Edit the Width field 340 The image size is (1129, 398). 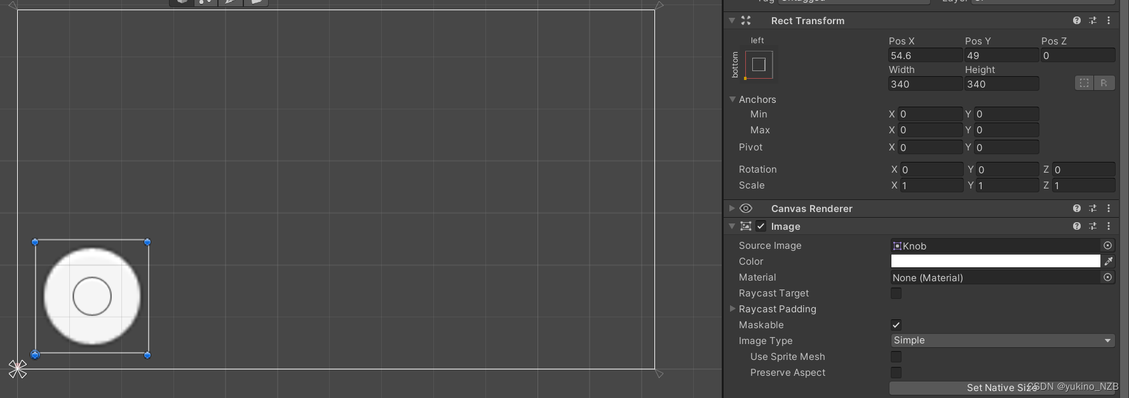pyautogui.click(x=925, y=84)
